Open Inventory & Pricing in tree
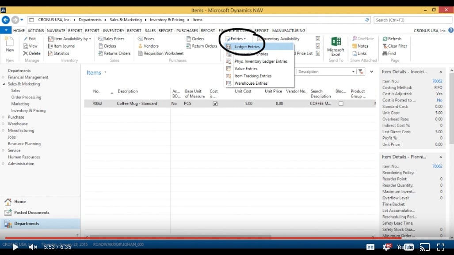 (28, 110)
